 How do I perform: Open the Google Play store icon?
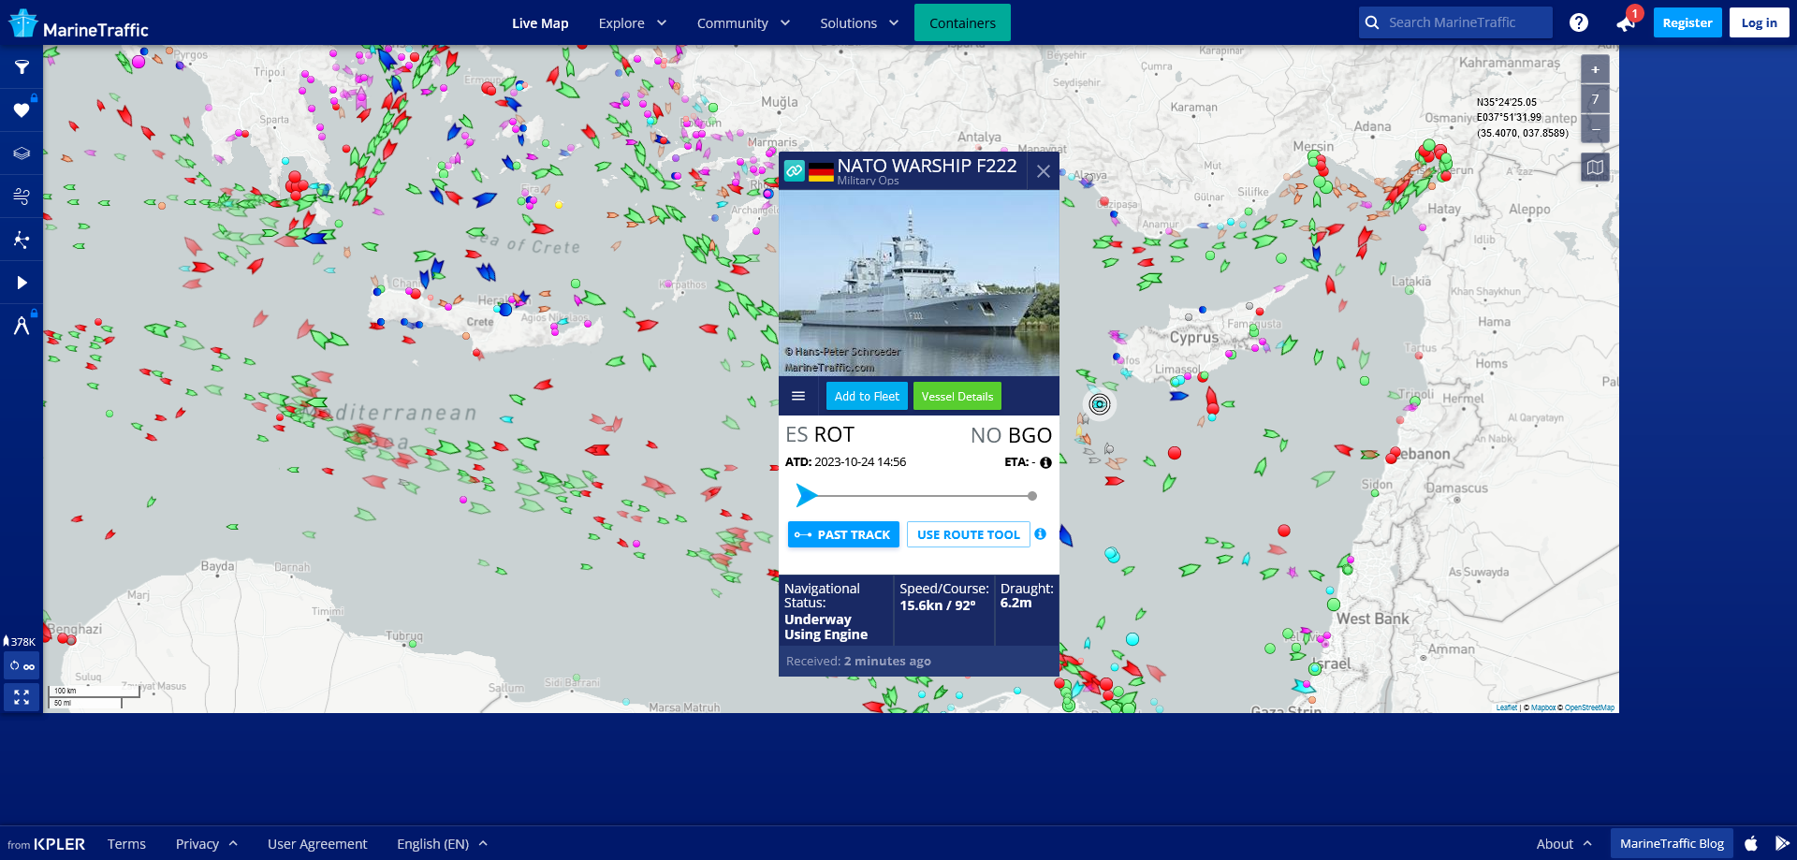click(1782, 843)
